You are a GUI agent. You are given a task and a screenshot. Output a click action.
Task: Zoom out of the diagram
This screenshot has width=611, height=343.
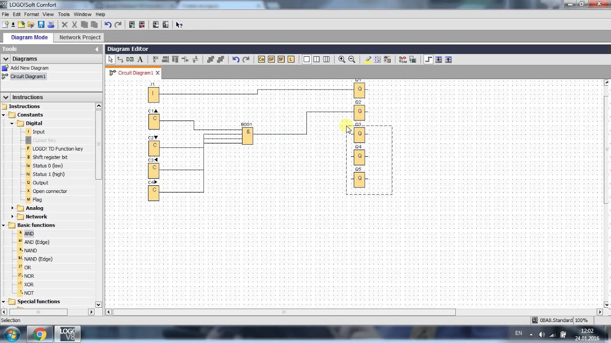coord(352,60)
